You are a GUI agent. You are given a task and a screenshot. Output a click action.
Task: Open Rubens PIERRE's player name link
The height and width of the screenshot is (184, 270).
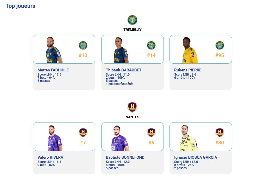[188, 70]
